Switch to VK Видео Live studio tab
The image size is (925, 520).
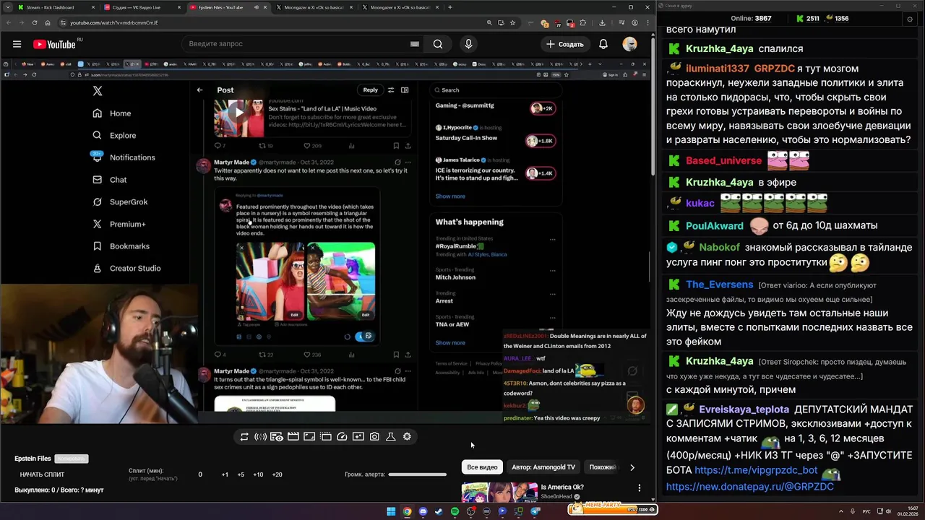[x=142, y=7]
